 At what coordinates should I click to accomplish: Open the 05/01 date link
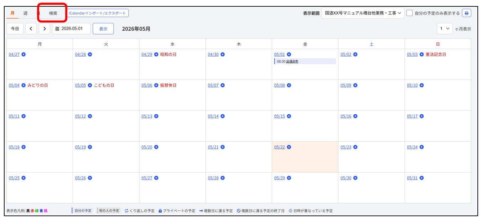[x=280, y=54]
